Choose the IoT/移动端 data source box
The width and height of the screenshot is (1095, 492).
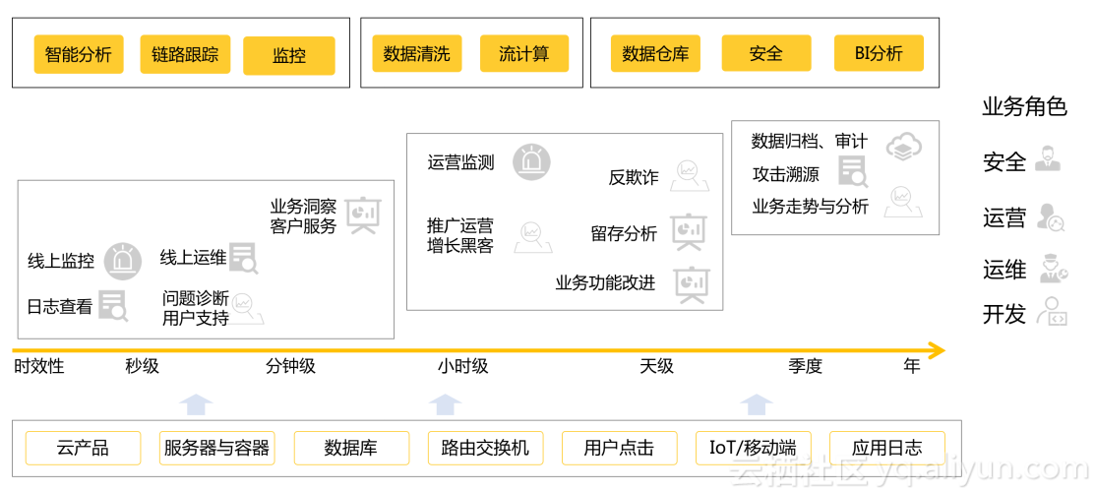[x=753, y=448]
